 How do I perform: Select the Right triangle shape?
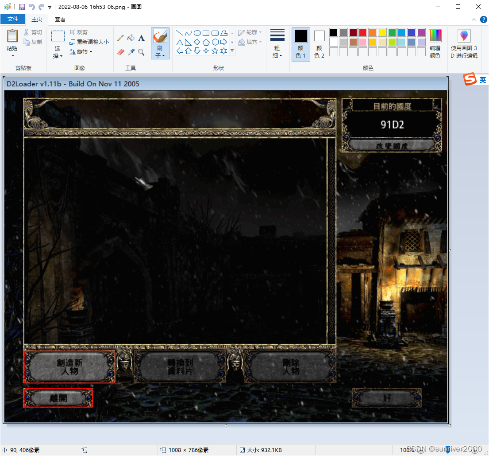coord(189,42)
